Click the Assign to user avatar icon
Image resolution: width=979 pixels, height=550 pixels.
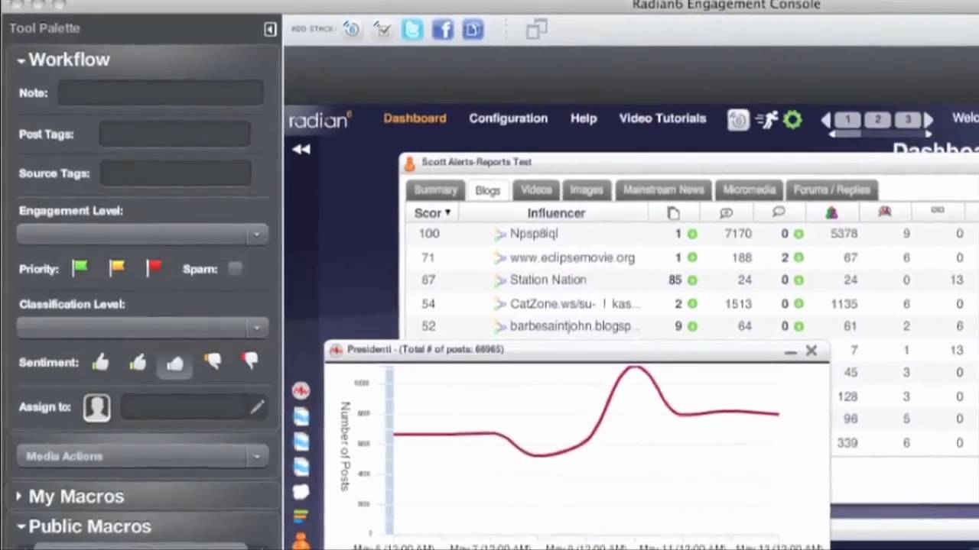click(x=97, y=407)
